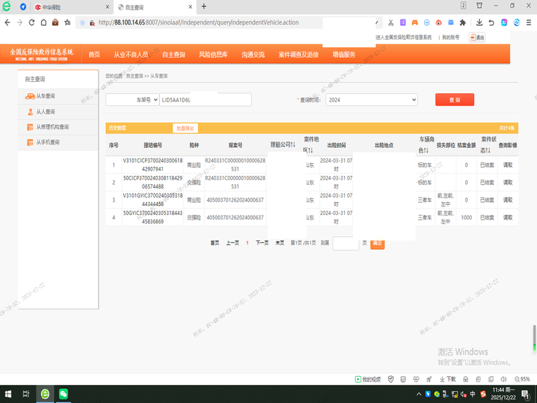Sort the table by 理赔公司 column
The width and height of the screenshot is (537, 403).
point(283,144)
